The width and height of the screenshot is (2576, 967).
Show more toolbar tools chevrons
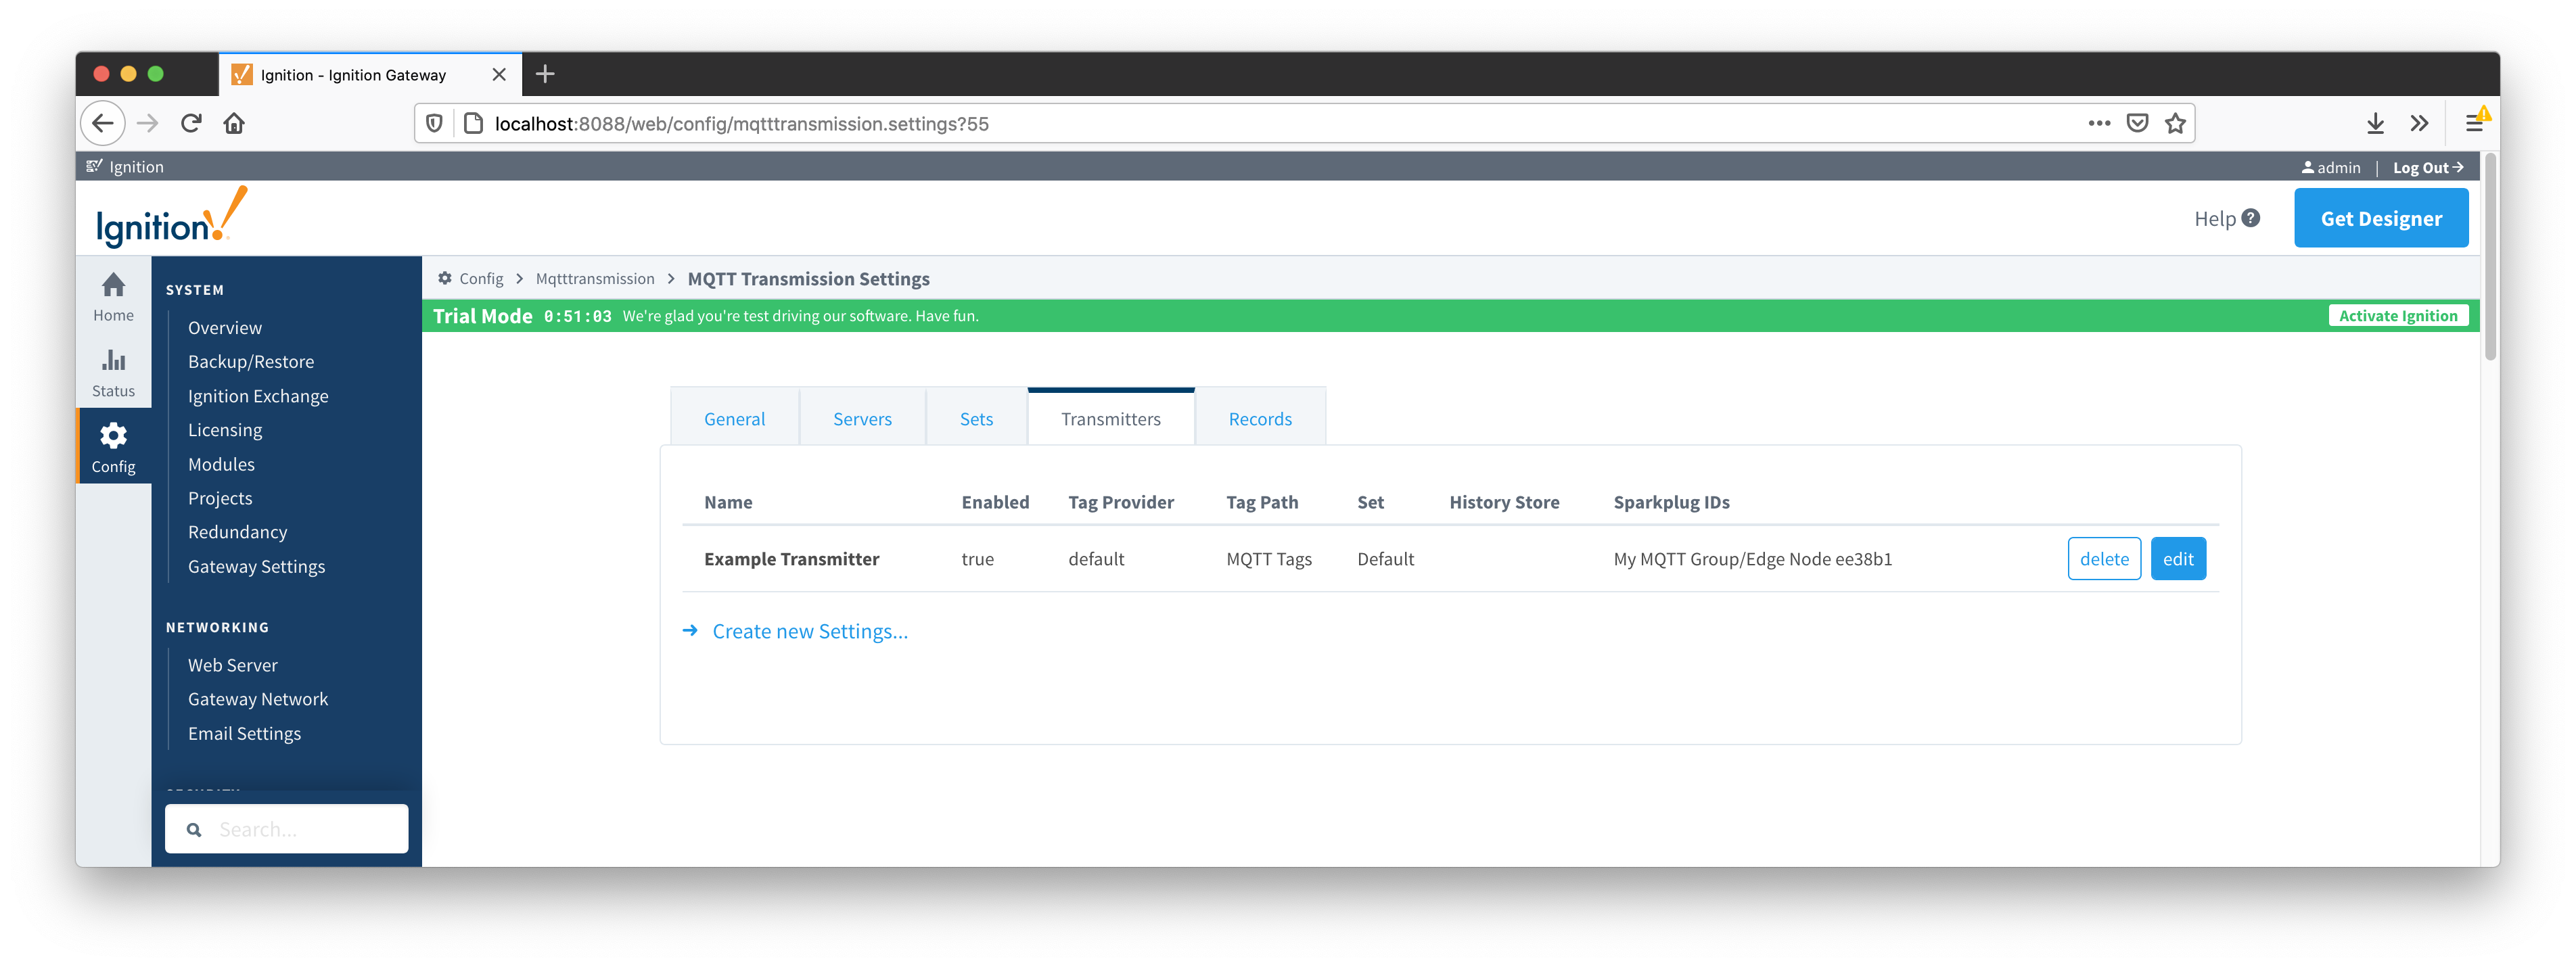click(2419, 123)
